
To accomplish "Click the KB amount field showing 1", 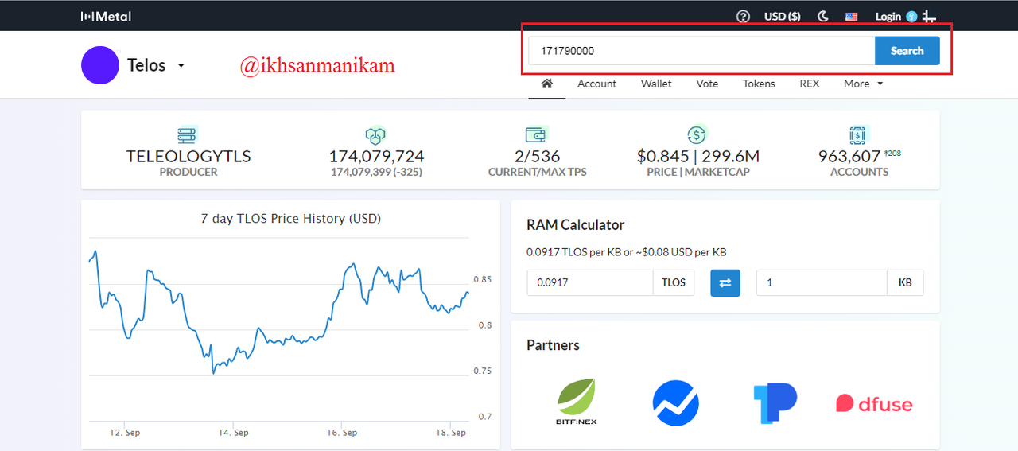I will click(x=822, y=282).
